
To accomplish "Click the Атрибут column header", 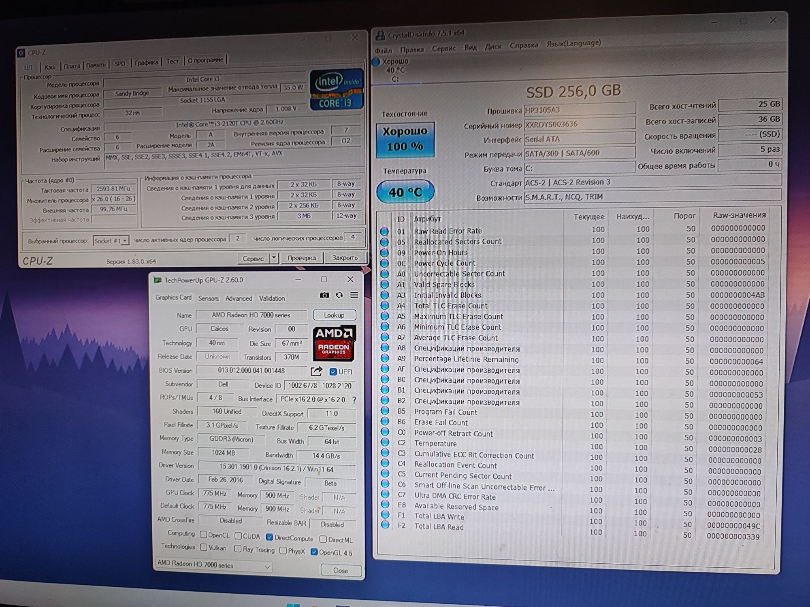I will (427, 219).
